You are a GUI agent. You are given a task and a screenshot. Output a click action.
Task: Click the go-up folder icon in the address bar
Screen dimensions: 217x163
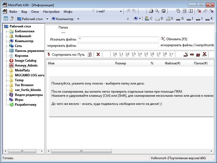pos(12,18)
